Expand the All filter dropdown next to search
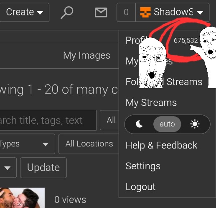 coord(109,120)
